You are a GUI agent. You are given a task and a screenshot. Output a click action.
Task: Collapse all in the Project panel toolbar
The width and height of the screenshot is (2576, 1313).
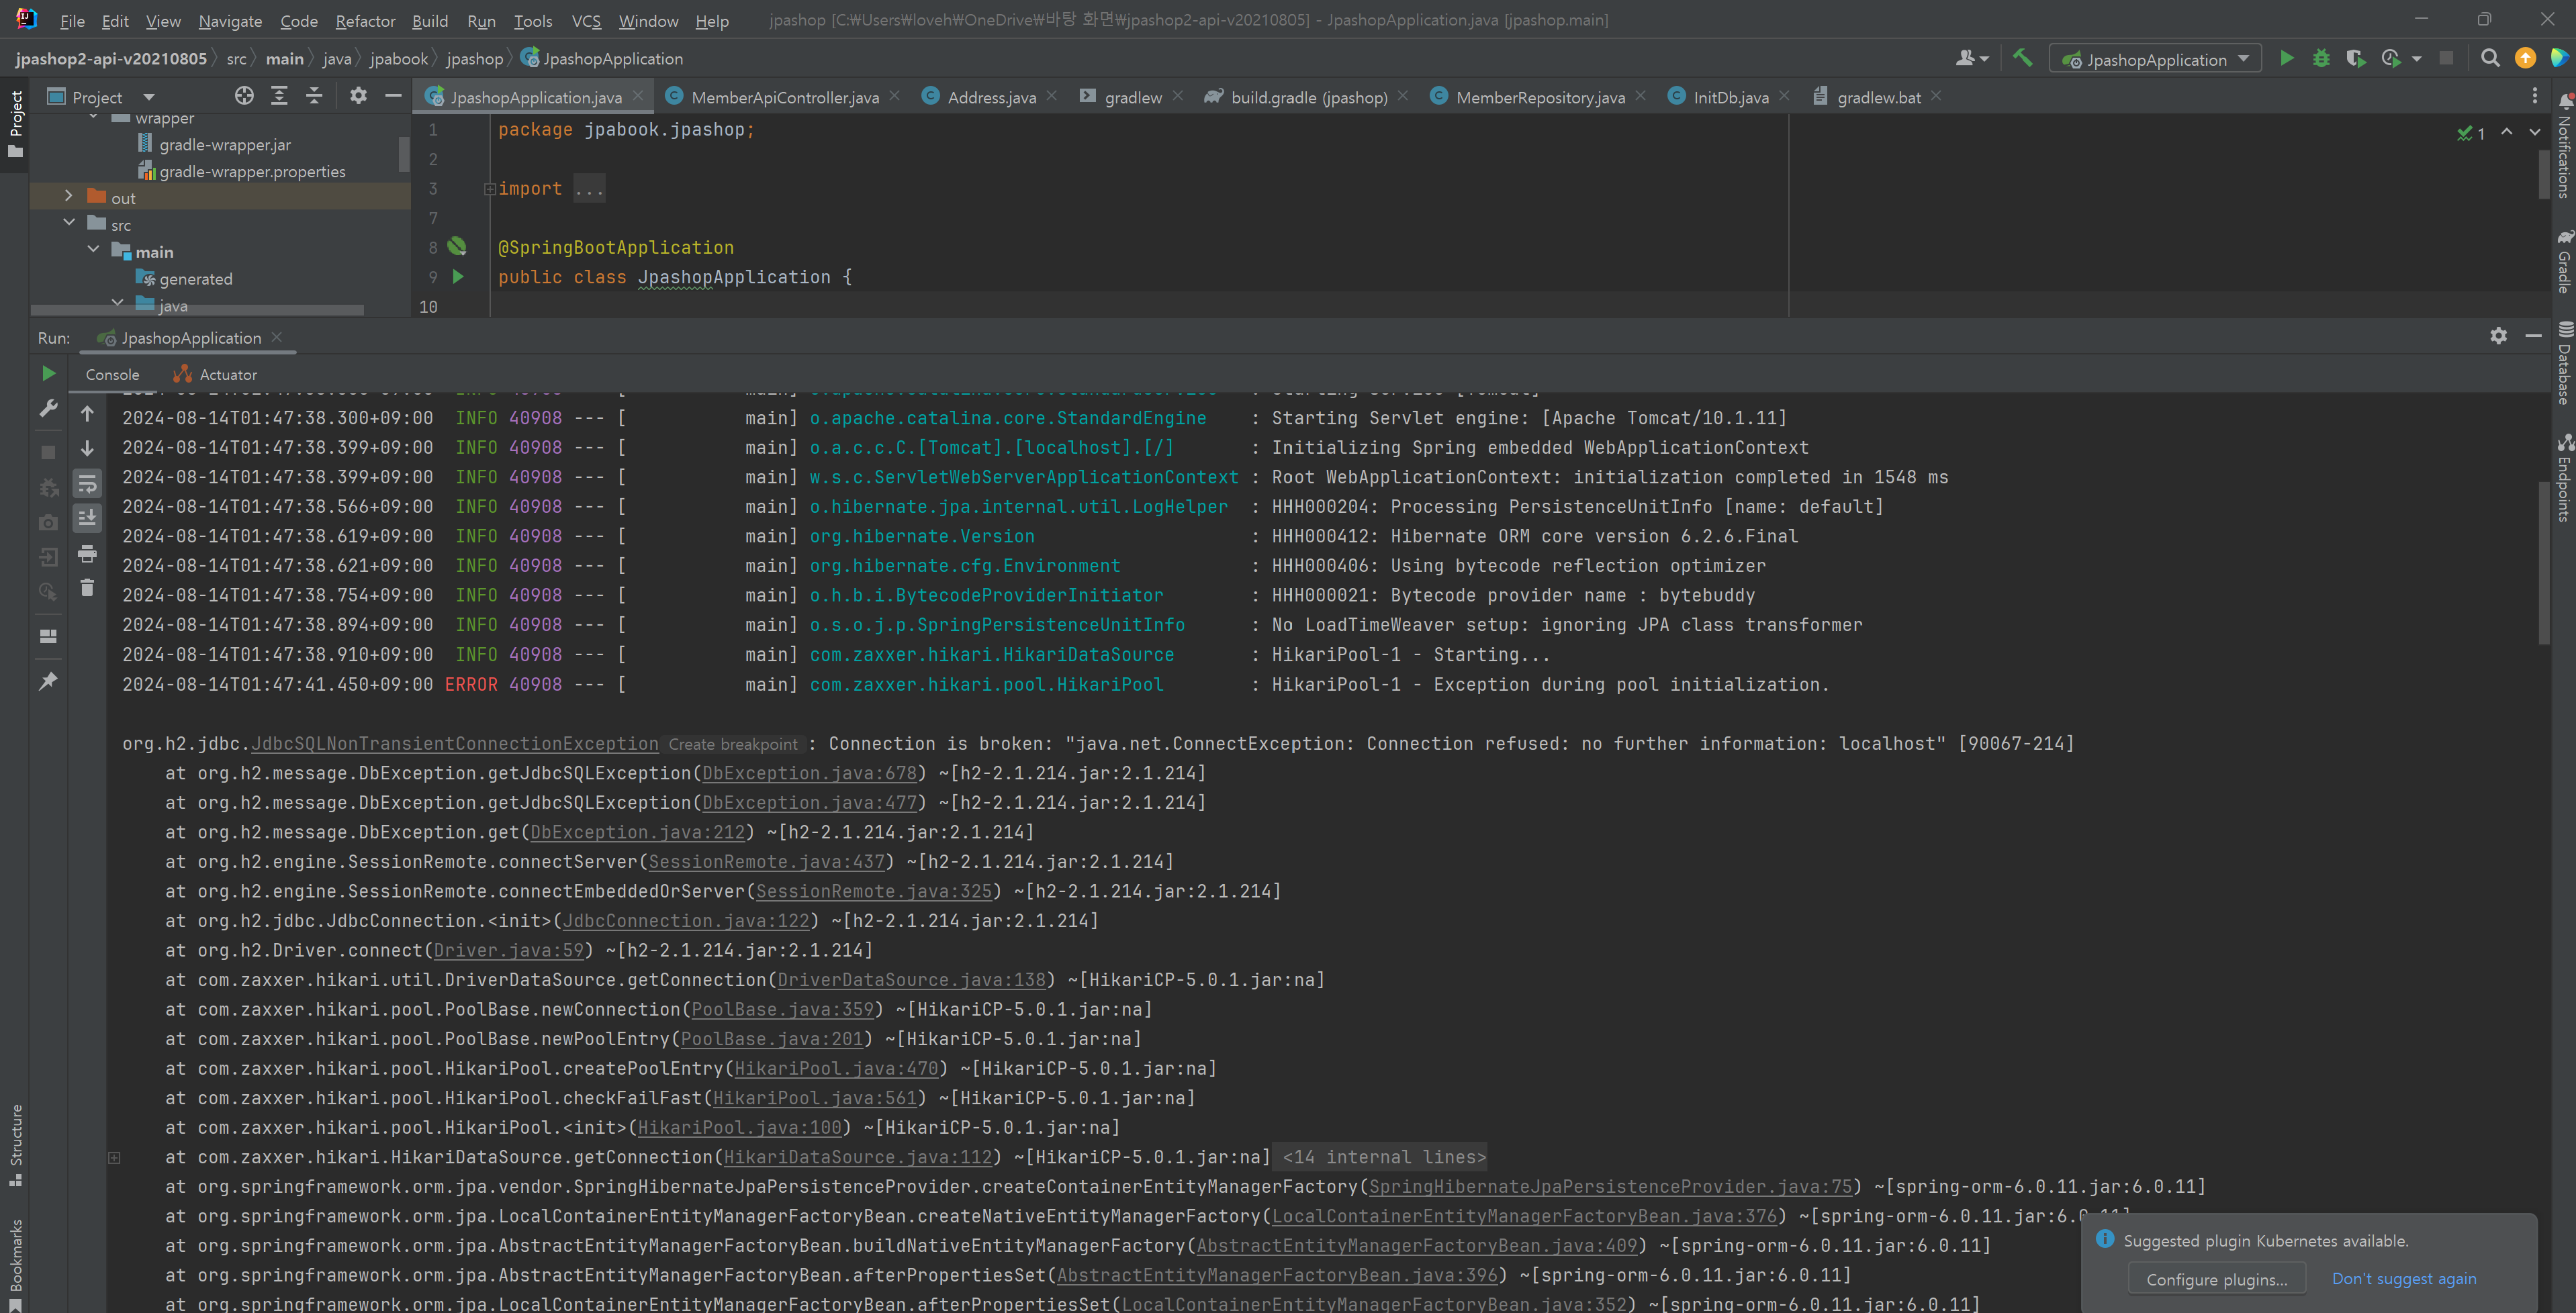pyautogui.click(x=314, y=96)
